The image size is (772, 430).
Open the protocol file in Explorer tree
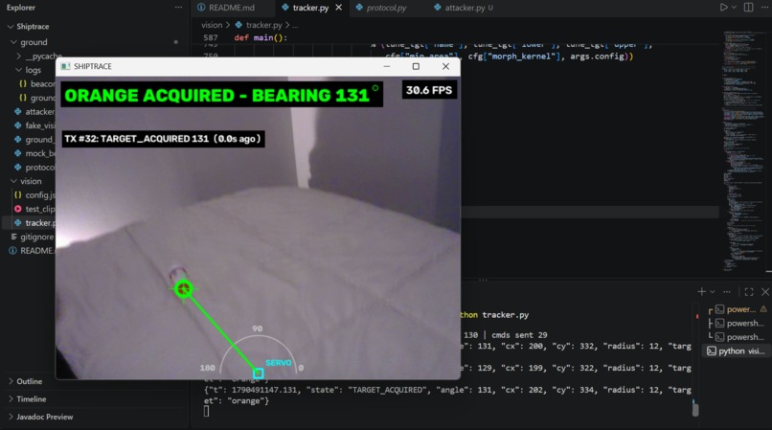pyautogui.click(x=34, y=167)
